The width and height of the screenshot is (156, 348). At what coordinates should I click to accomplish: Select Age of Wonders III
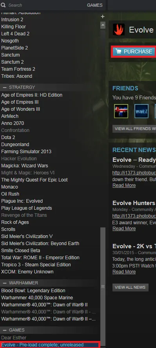tap(21, 109)
